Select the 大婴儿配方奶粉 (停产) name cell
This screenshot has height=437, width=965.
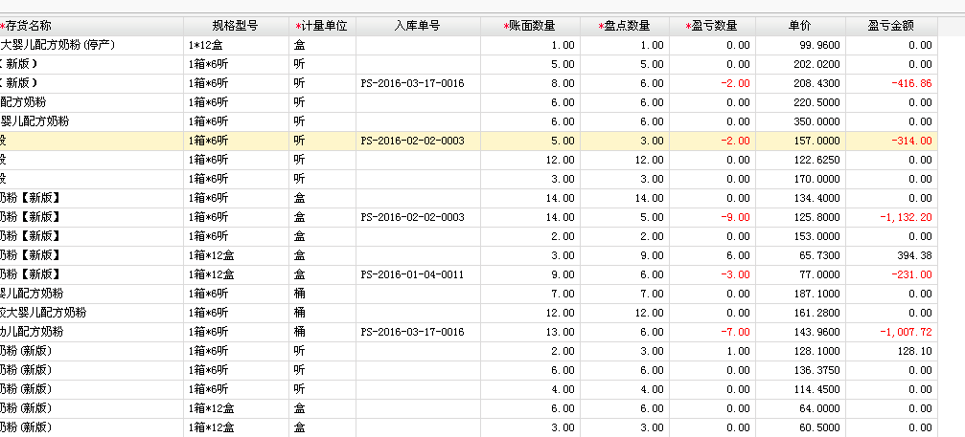point(92,45)
